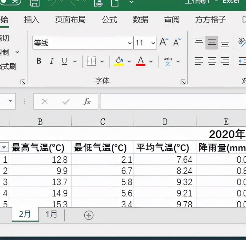Open the Name Box dropdown arrow
The image size is (246, 240).
point(10,101)
